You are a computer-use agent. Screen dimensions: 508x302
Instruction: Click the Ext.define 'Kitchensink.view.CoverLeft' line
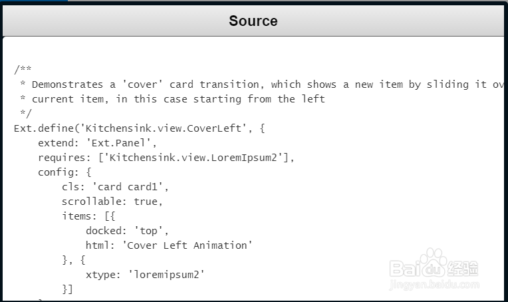(x=139, y=128)
